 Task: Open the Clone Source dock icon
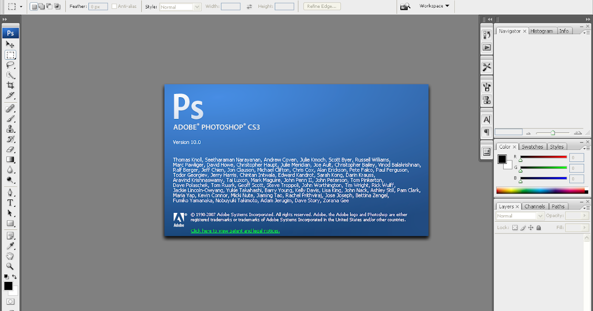tap(487, 100)
